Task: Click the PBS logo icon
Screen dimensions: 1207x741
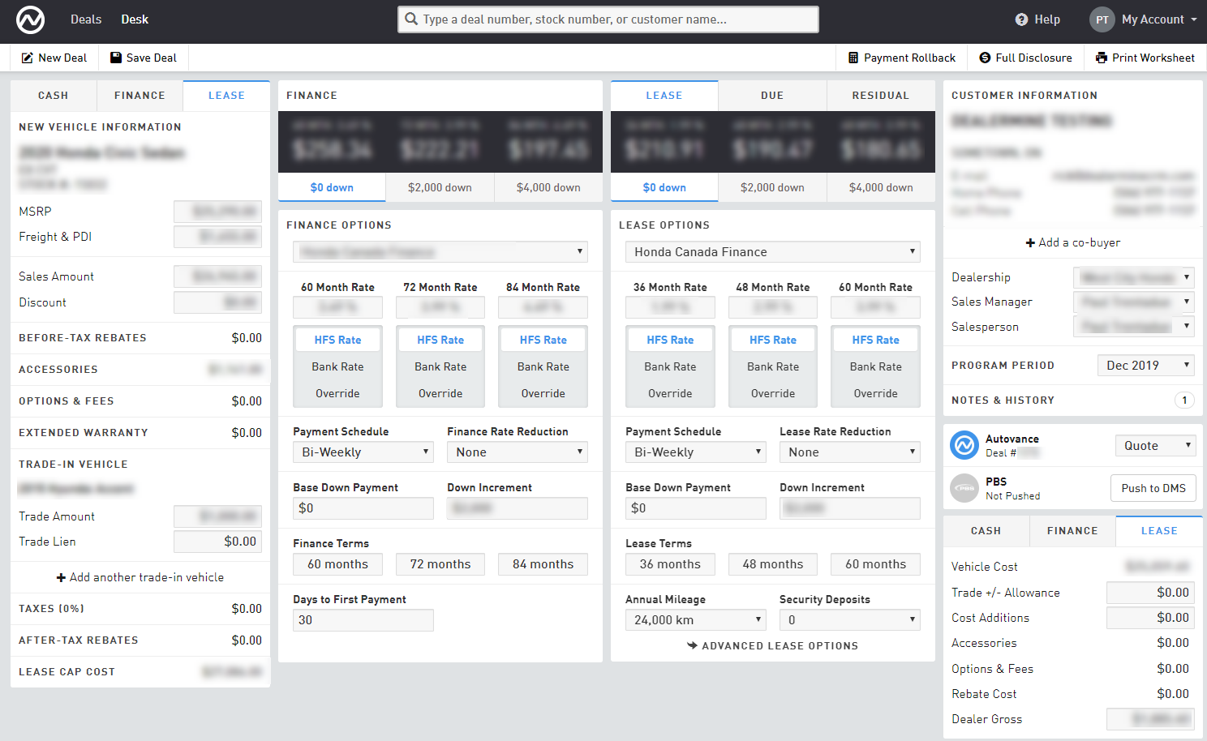Action: point(964,488)
